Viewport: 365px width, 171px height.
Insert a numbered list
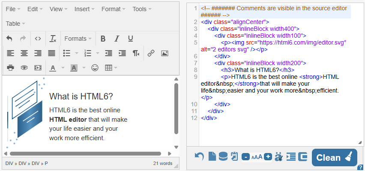pyautogui.click(x=87, y=53)
